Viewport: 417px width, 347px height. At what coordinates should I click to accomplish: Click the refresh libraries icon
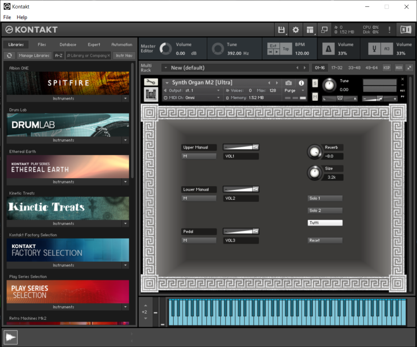pos(9,55)
